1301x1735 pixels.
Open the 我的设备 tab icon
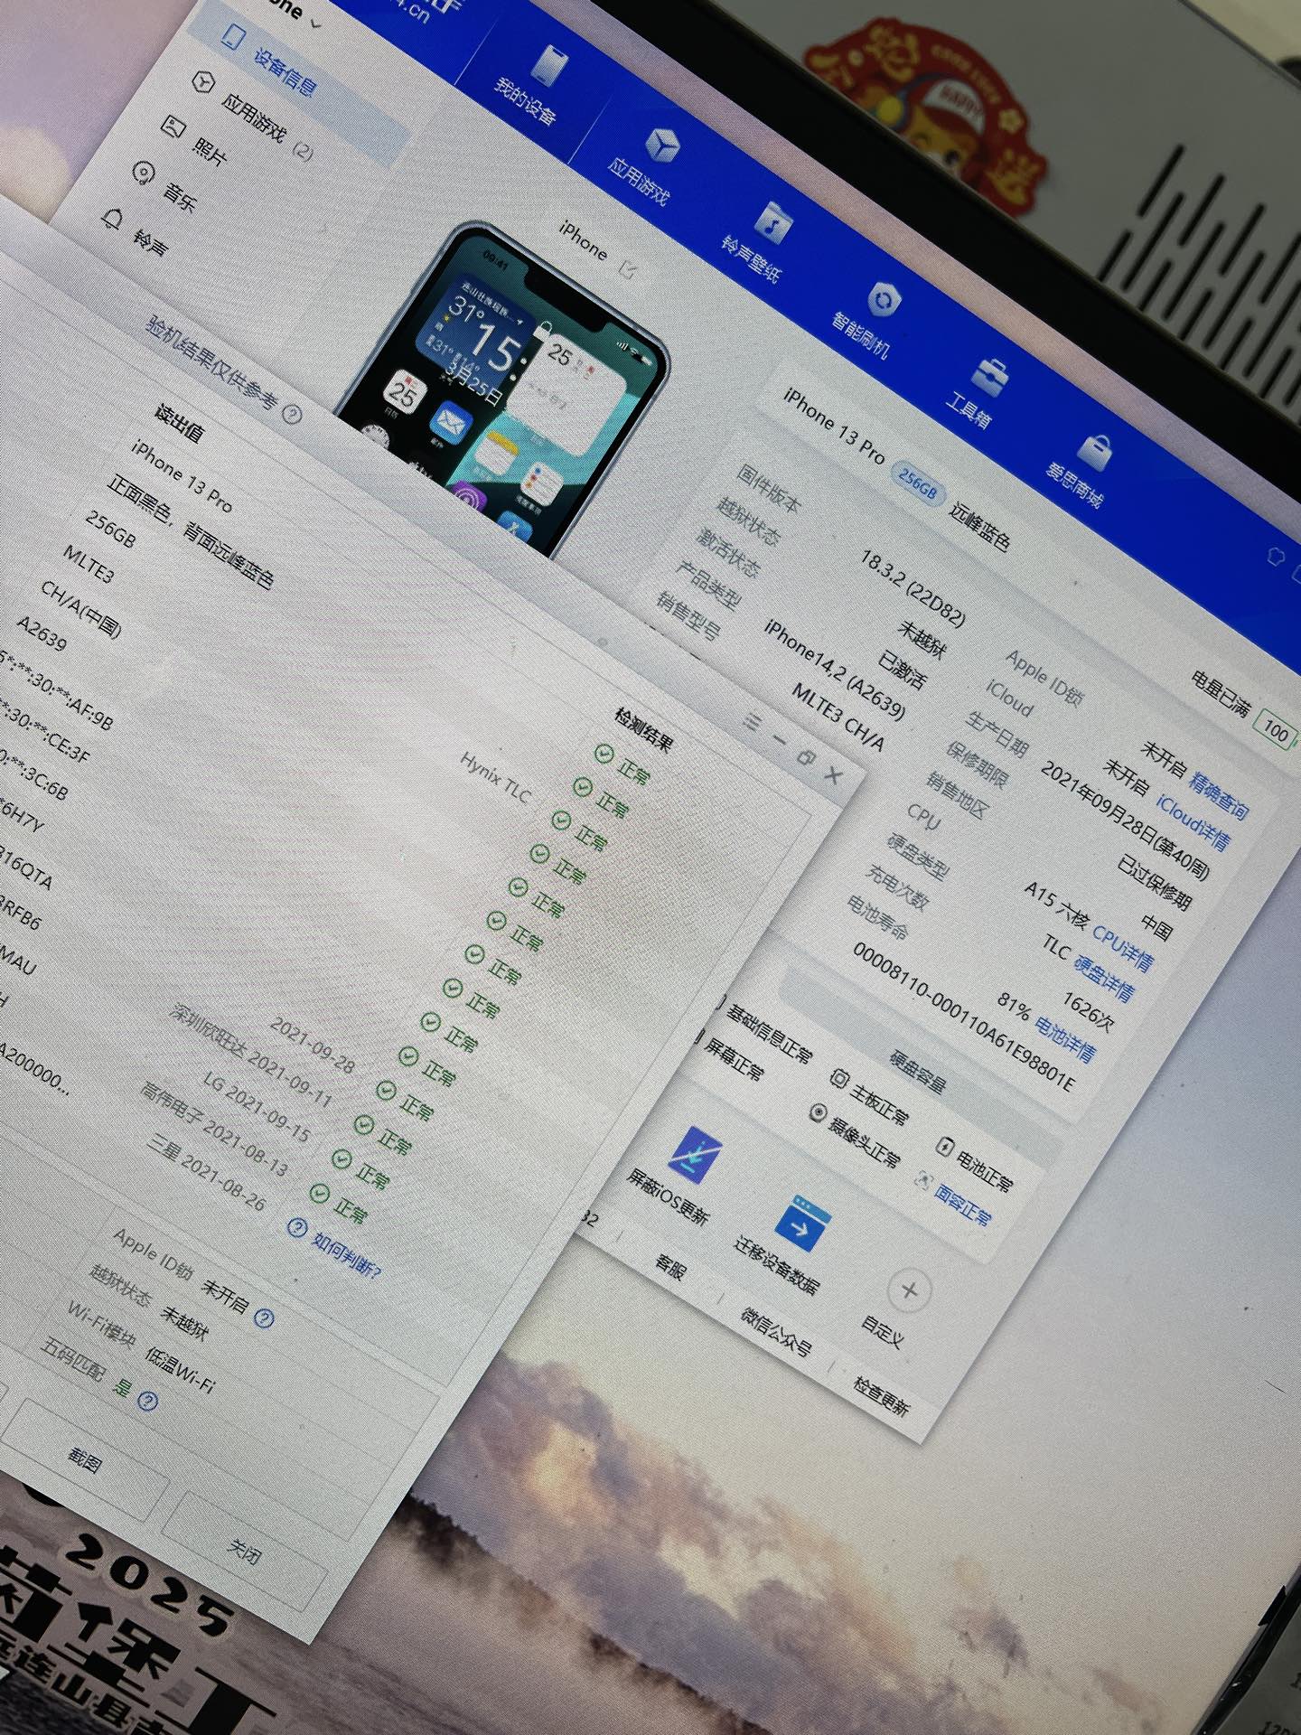point(549,66)
